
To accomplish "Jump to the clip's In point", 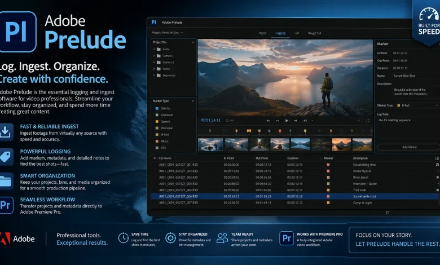I will pos(268,121).
